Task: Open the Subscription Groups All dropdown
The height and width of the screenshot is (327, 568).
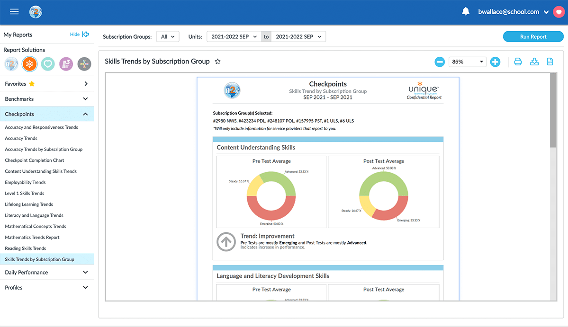Action: pos(168,36)
